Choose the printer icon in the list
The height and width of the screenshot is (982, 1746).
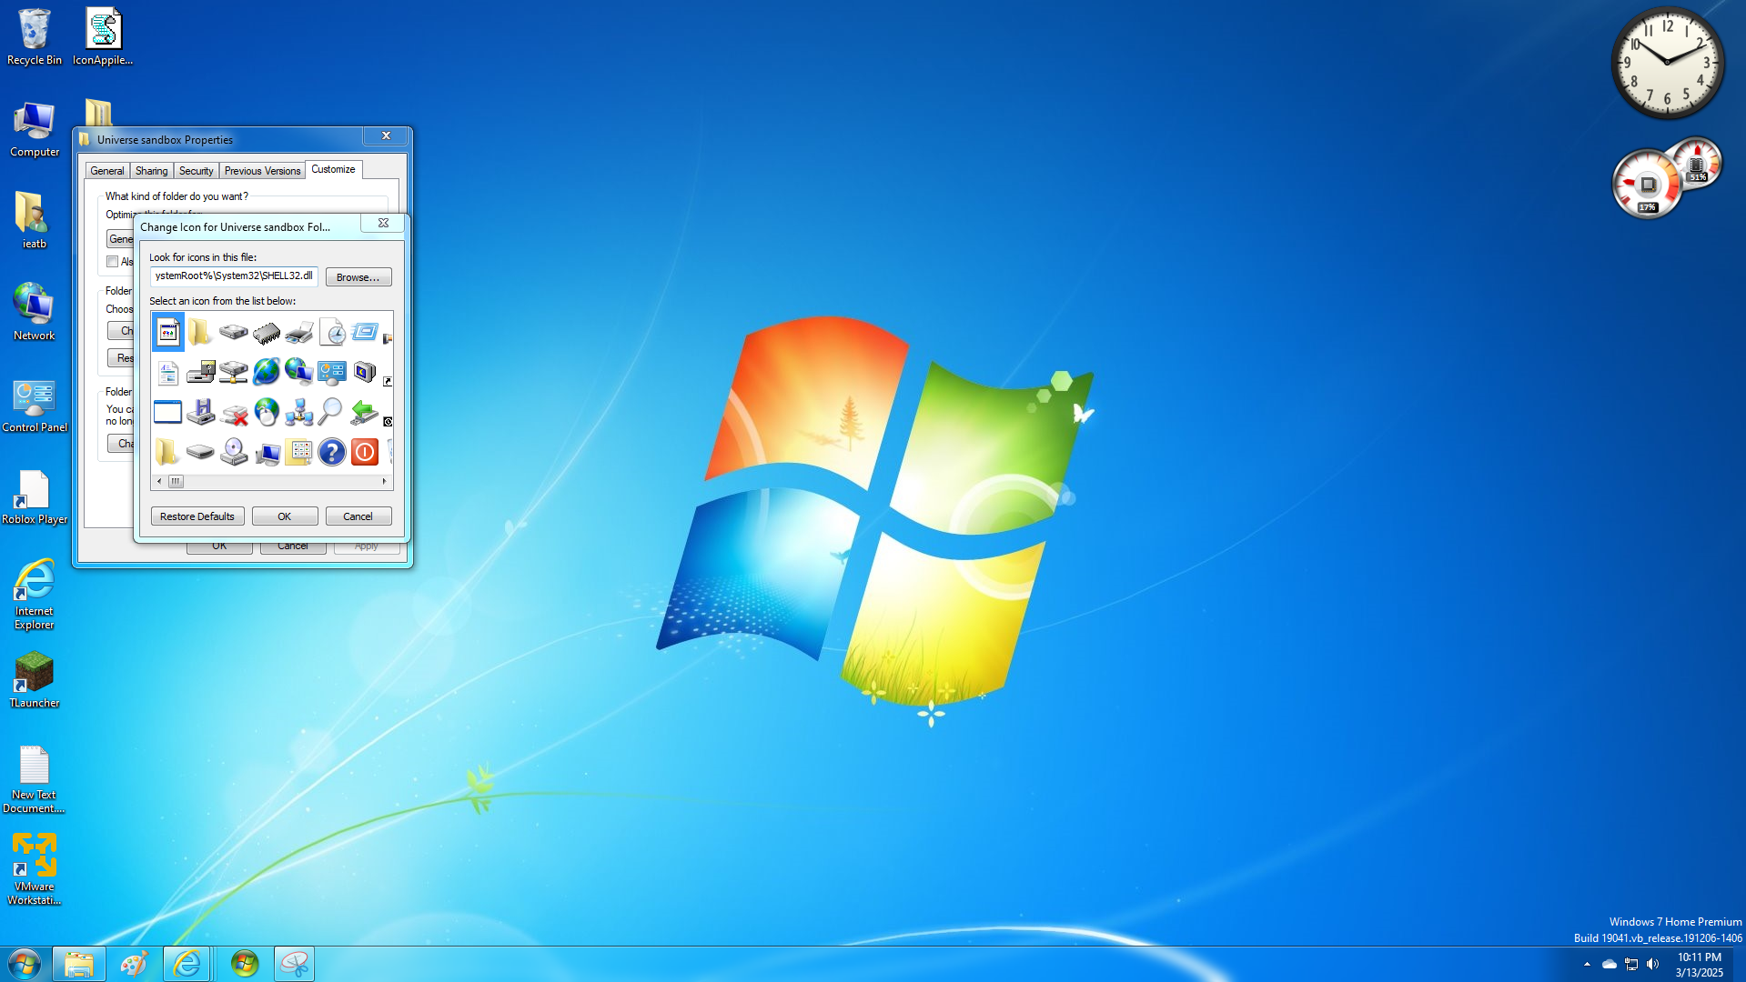(x=299, y=334)
